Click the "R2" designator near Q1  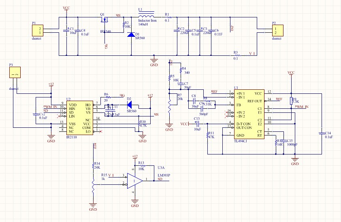127,23
